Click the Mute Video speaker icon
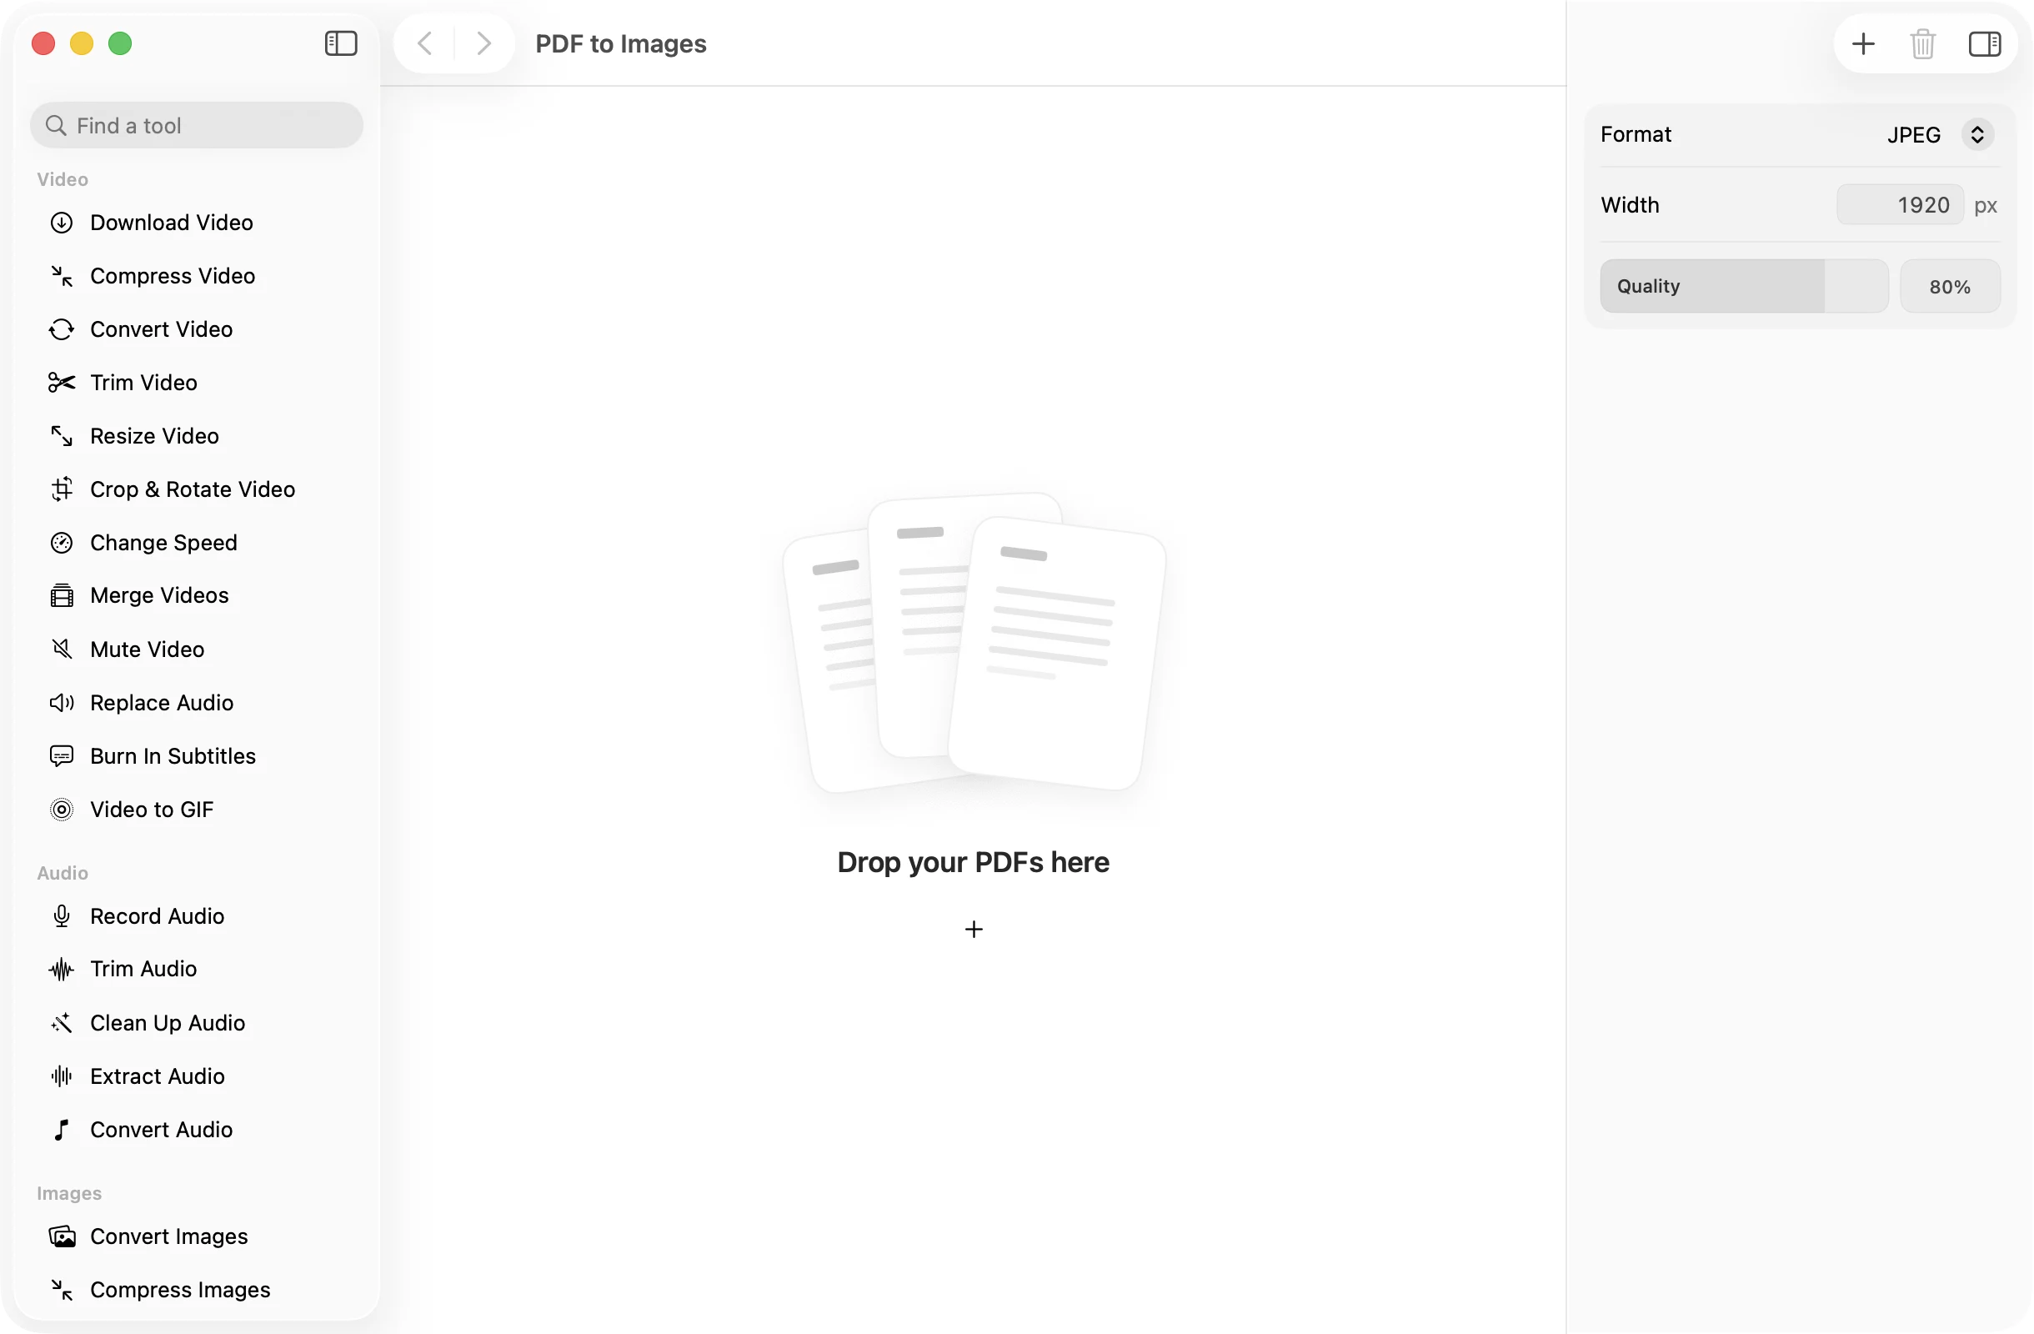Image resolution: width=2034 pixels, height=1334 pixels. pos(62,649)
